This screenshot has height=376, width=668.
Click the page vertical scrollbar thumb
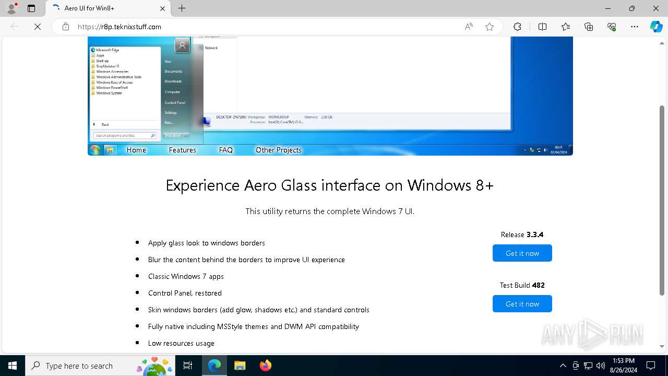[662, 200]
